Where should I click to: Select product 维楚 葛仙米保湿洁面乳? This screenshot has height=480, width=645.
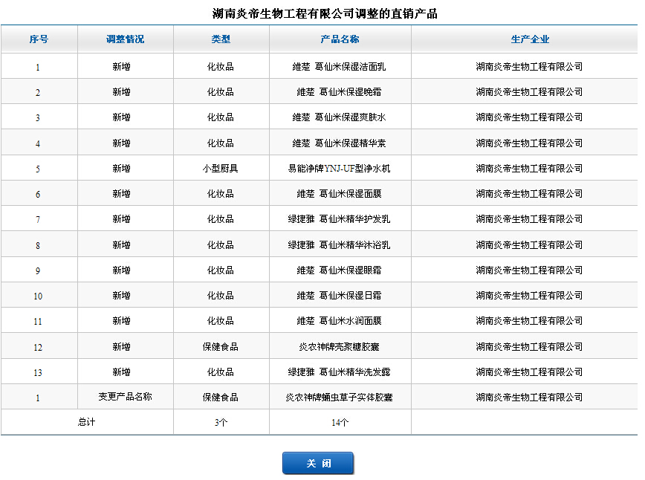pos(339,67)
